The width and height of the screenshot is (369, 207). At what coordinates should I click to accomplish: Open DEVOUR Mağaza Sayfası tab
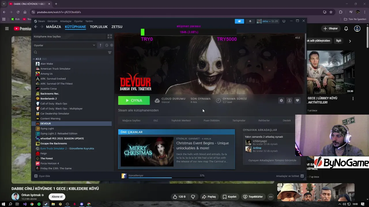(131, 120)
